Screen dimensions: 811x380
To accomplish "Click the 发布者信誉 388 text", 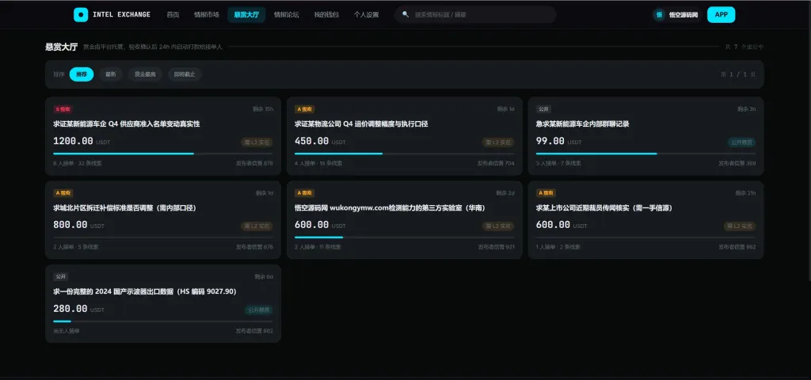I will 737,163.
